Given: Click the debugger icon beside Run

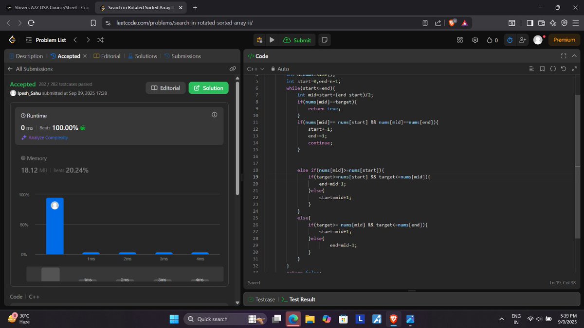Looking at the screenshot, I should (x=259, y=40).
